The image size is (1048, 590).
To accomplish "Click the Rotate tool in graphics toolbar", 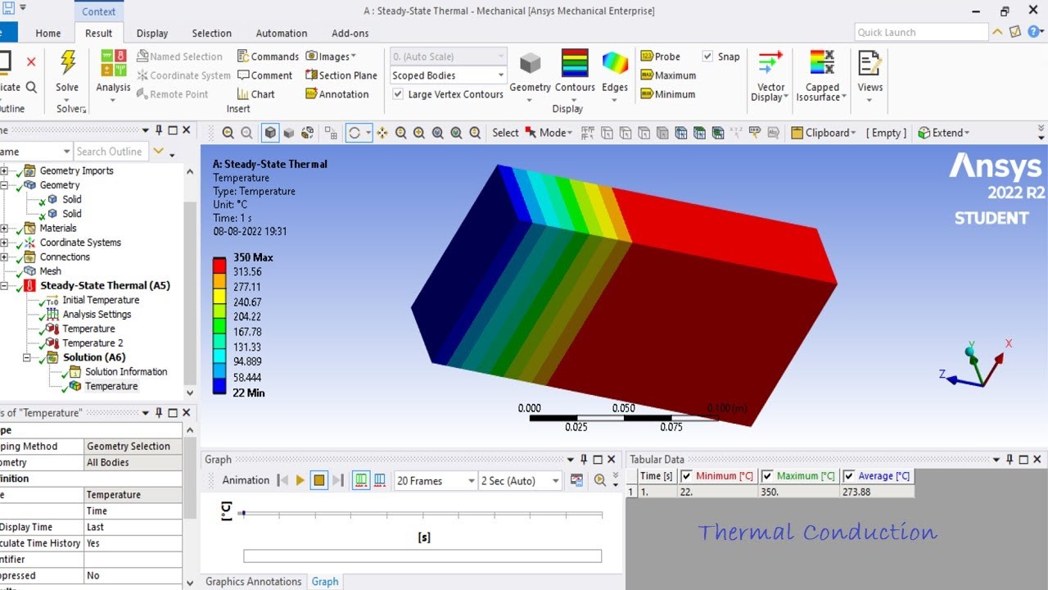I will point(355,133).
